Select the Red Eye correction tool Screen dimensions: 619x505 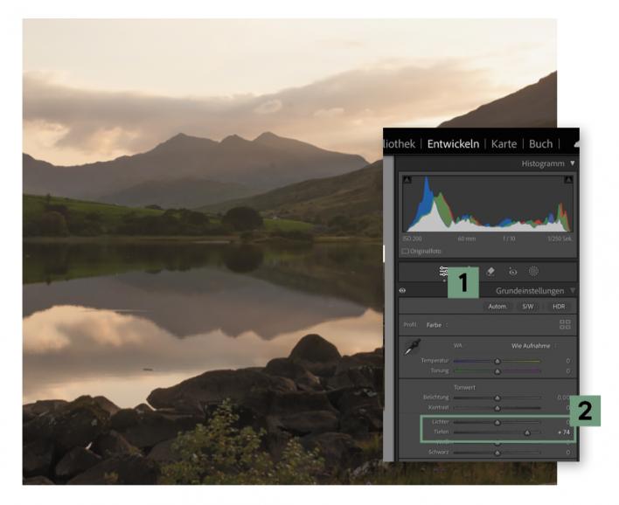coord(512,272)
